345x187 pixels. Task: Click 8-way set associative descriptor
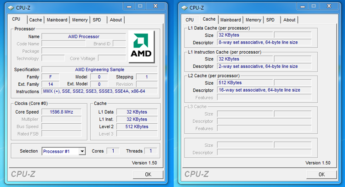[x=264, y=42]
